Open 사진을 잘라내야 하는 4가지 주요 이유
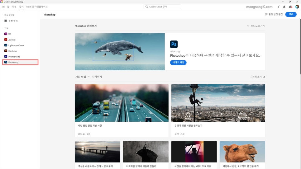Viewport: 301px width, 169px height. pos(193,166)
